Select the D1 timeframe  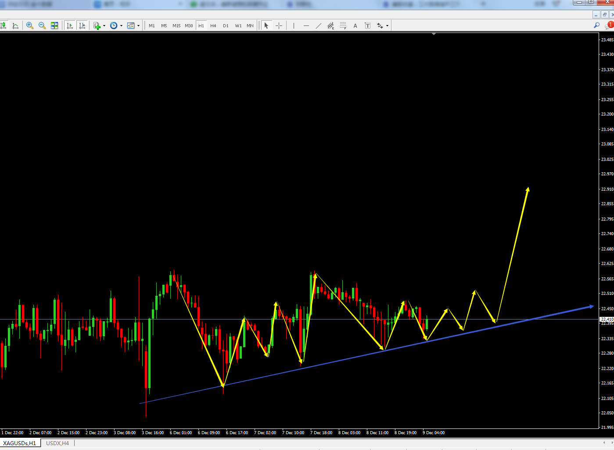[226, 25]
